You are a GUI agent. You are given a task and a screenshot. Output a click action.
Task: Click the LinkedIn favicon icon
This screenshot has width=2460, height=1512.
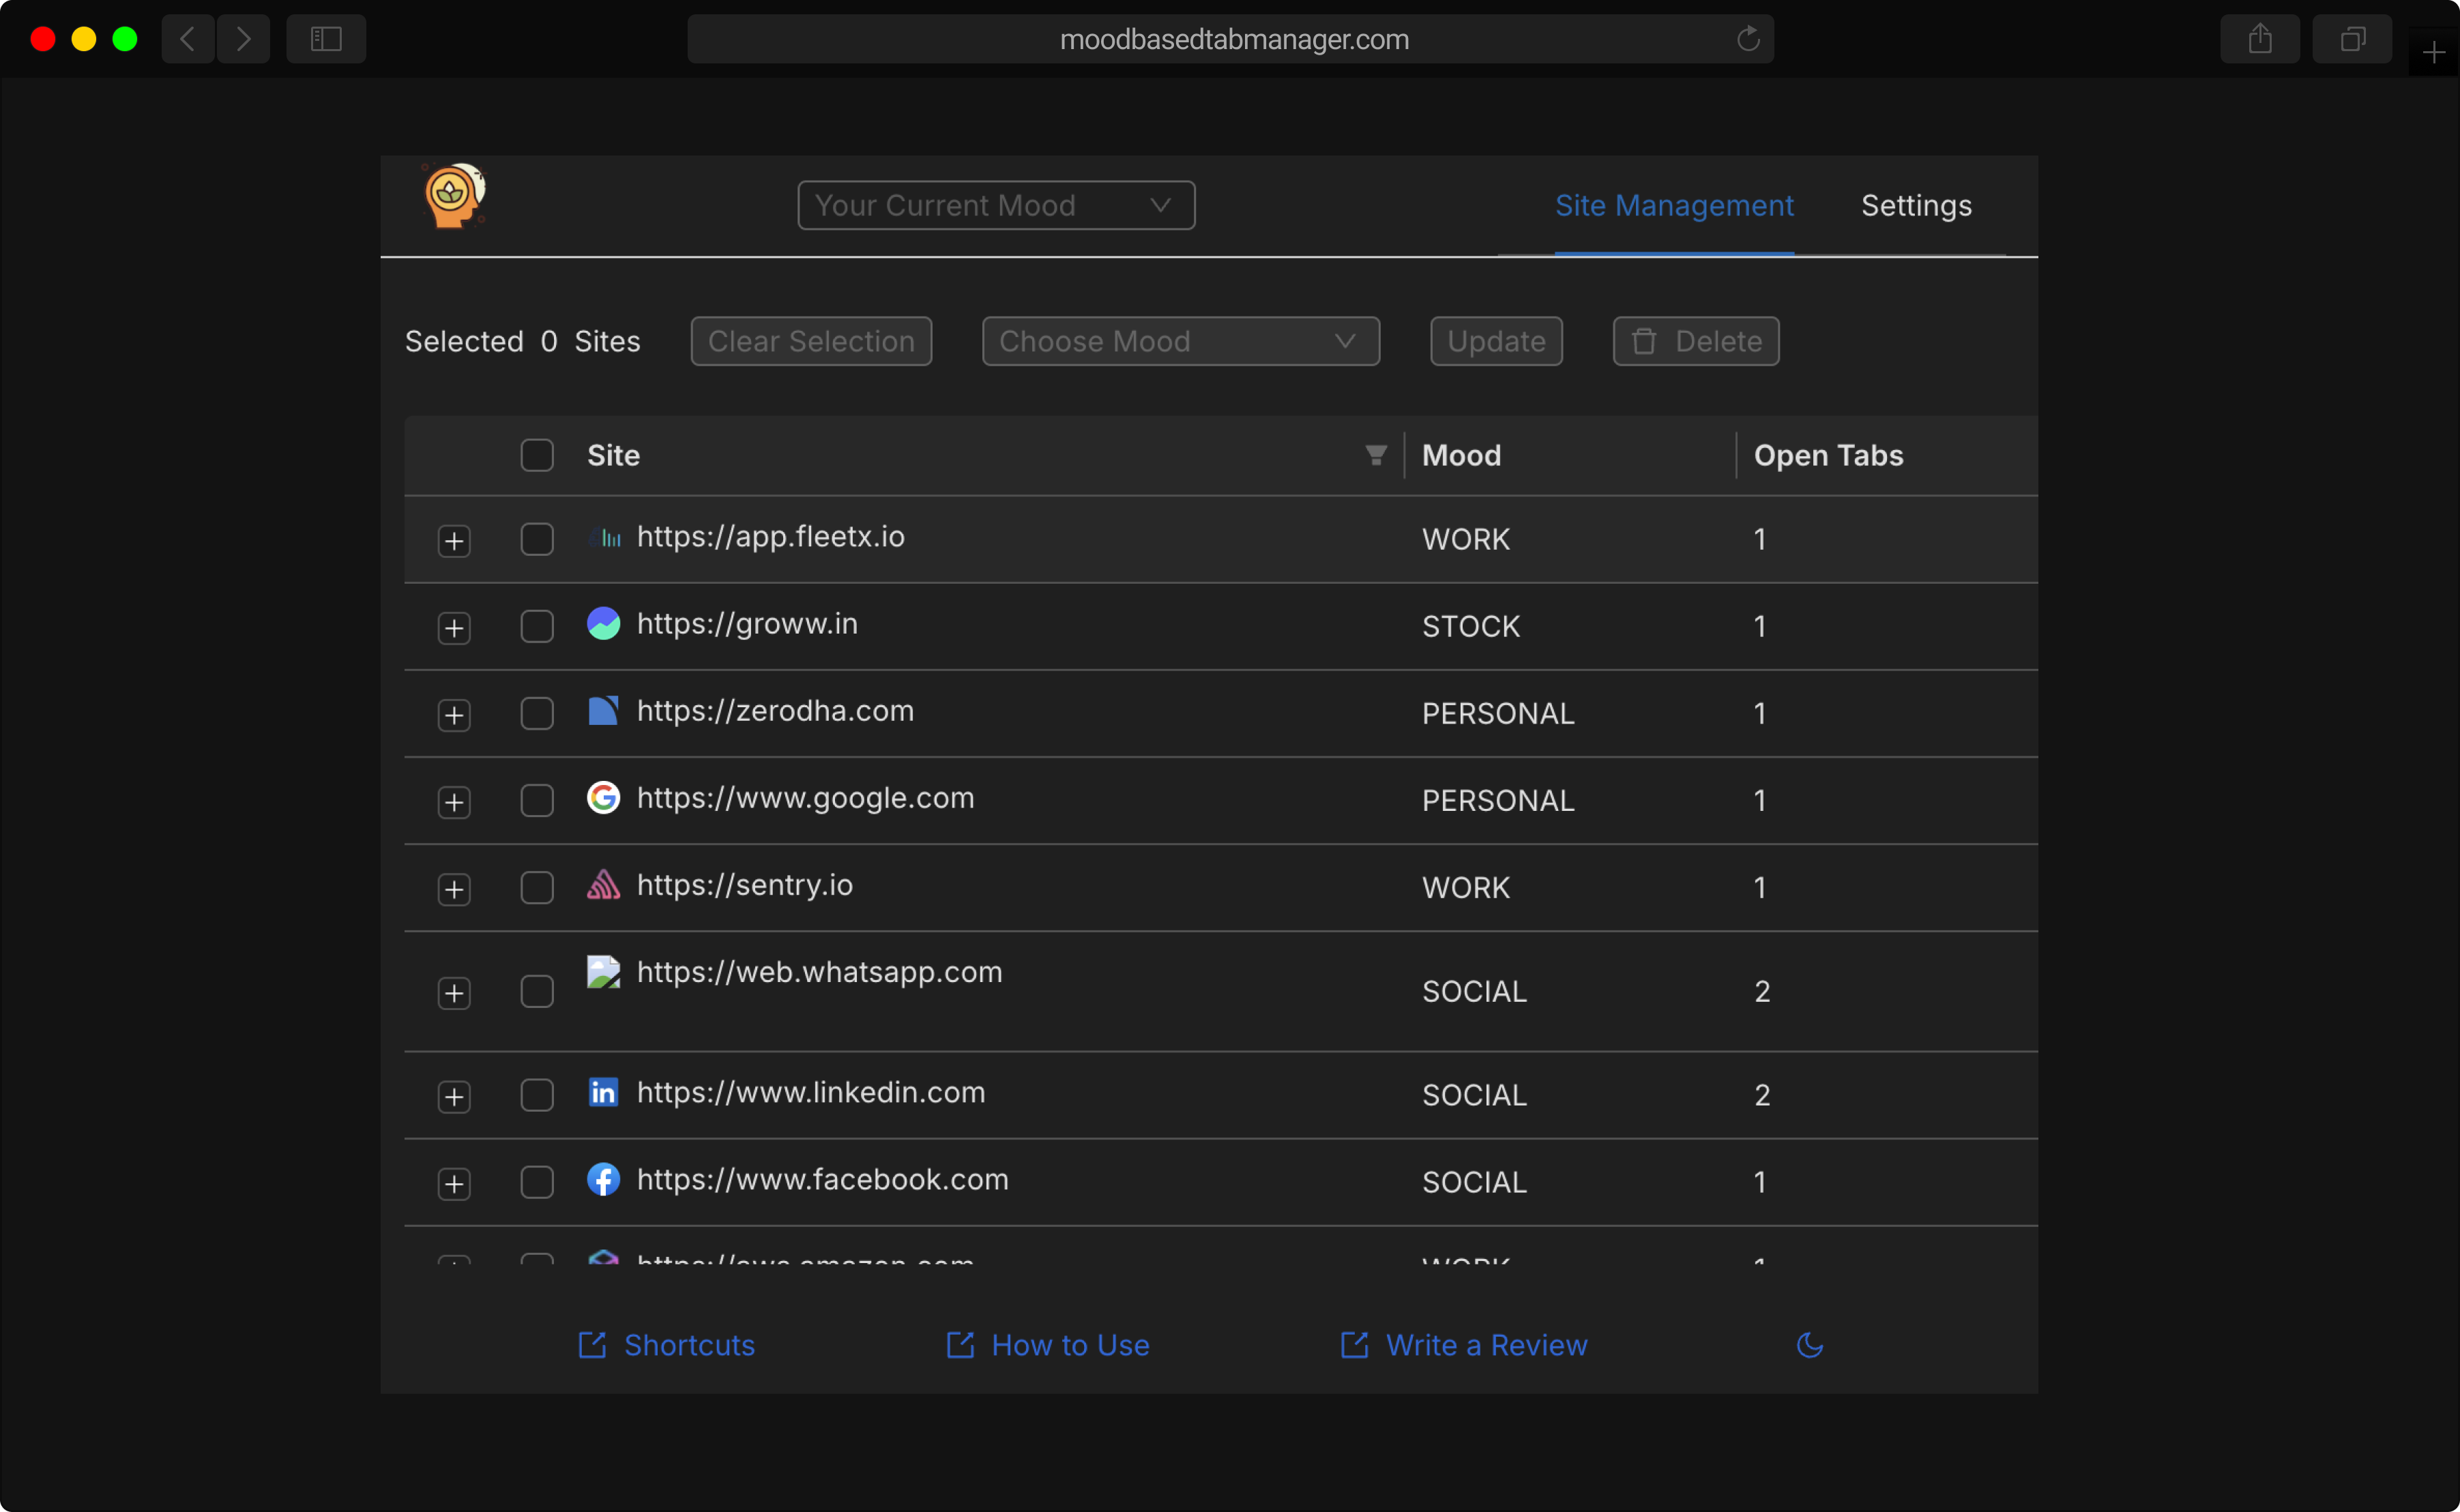click(603, 1092)
